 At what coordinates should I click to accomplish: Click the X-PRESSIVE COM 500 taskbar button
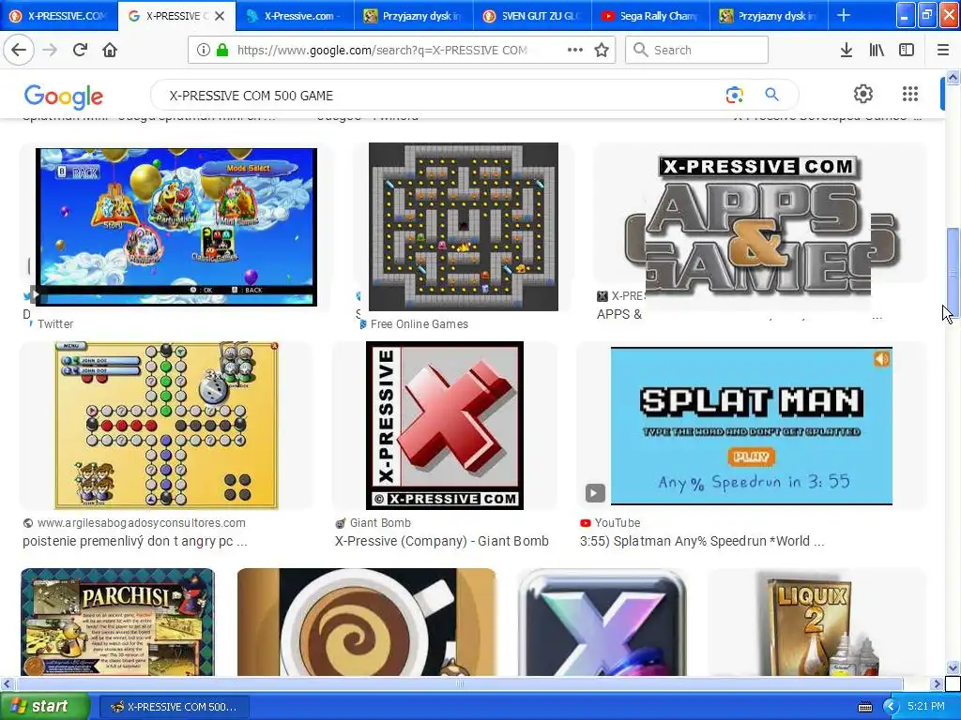click(x=174, y=707)
